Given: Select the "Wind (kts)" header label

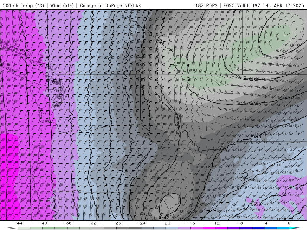Looking at the screenshot, I should click(62, 5).
